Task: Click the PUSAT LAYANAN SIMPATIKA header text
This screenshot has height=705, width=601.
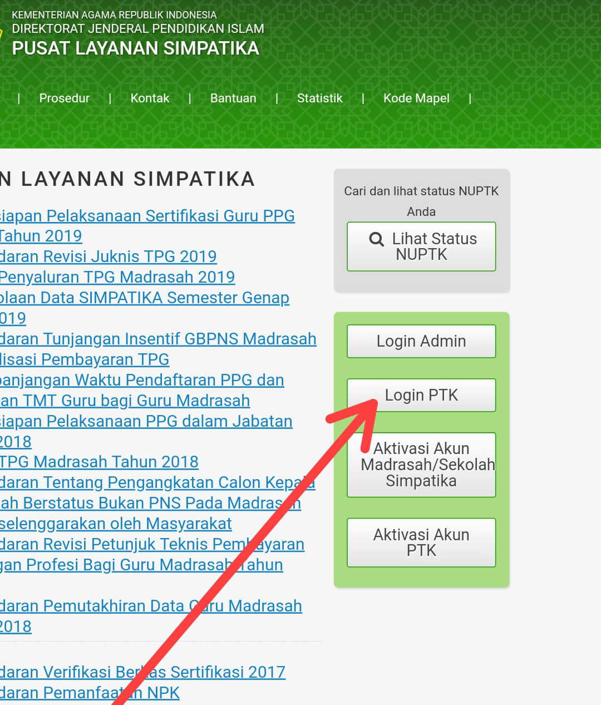Action: coord(135,48)
